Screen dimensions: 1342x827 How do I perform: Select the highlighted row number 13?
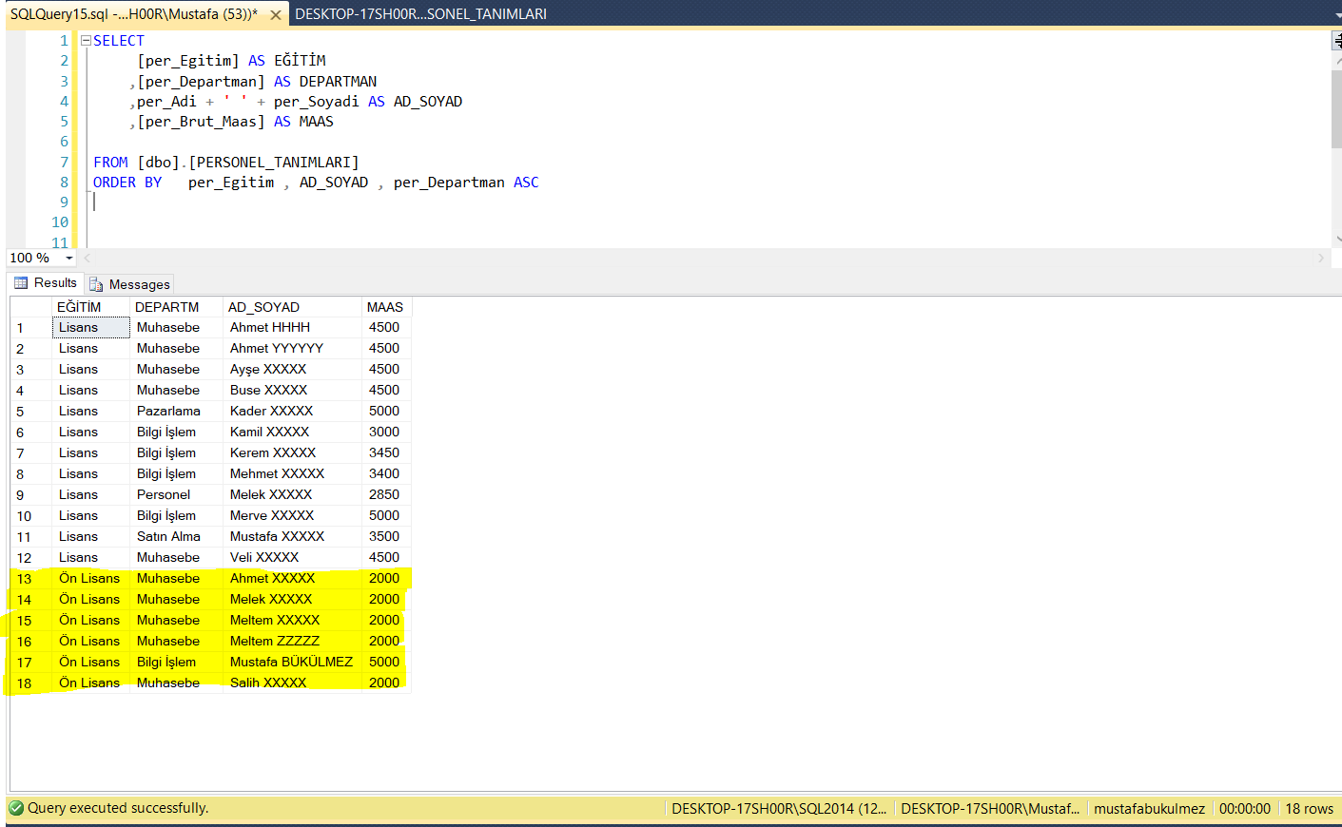(24, 578)
